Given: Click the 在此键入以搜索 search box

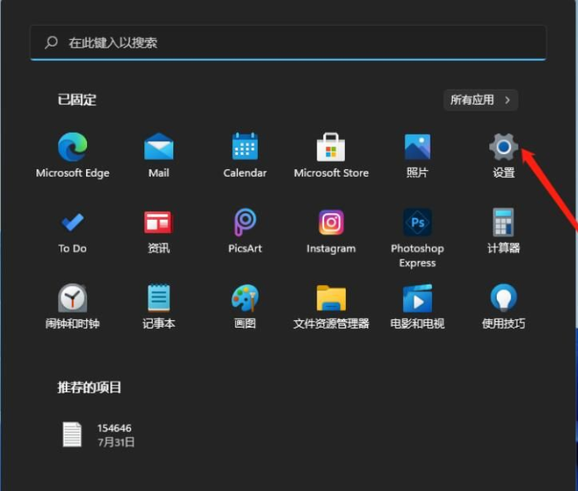Looking at the screenshot, I should pyautogui.click(x=288, y=42).
